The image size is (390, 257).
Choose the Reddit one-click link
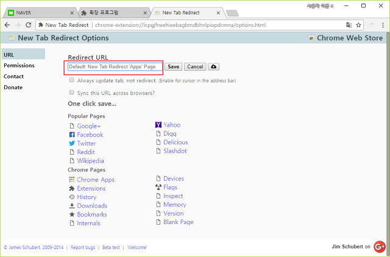coord(86,152)
